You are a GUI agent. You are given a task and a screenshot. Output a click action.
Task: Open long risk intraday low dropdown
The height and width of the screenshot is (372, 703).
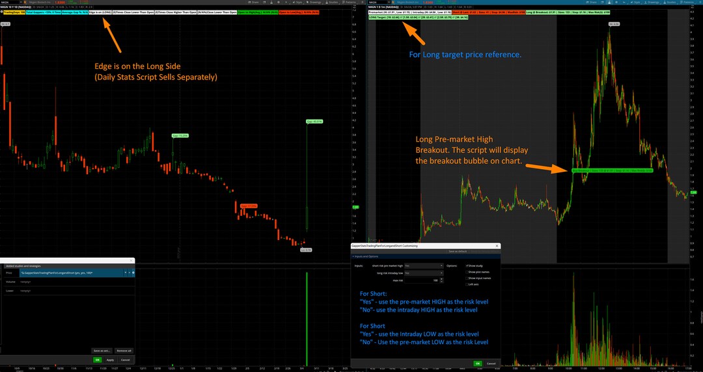pyautogui.click(x=424, y=273)
